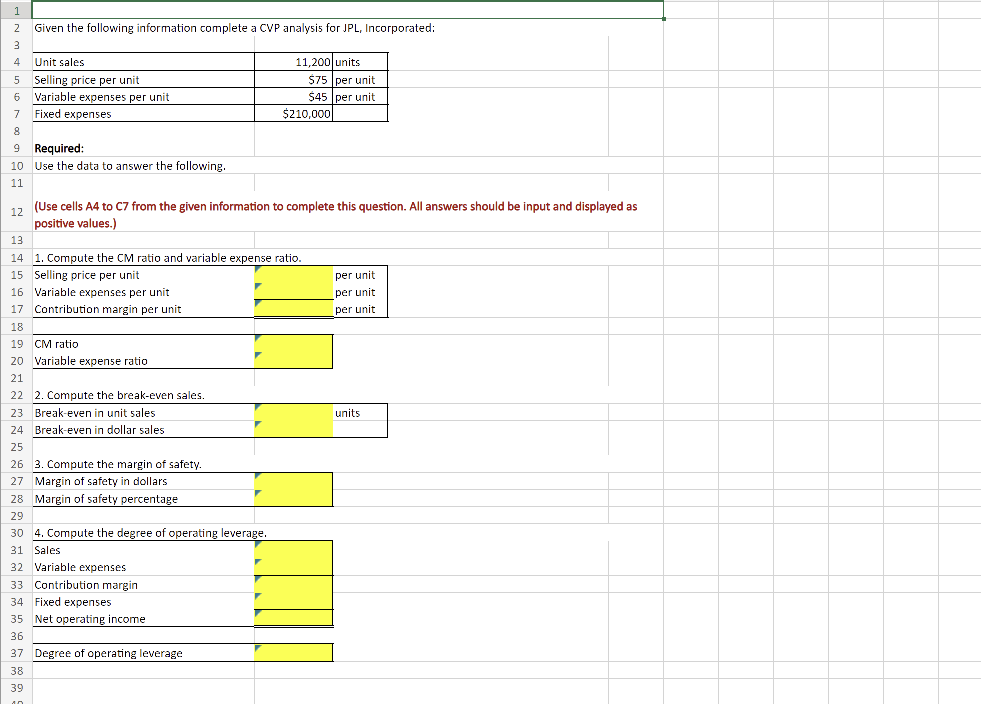The image size is (981, 704).
Task: Select the yellow CM ratio input cell
Action: click(x=293, y=343)
